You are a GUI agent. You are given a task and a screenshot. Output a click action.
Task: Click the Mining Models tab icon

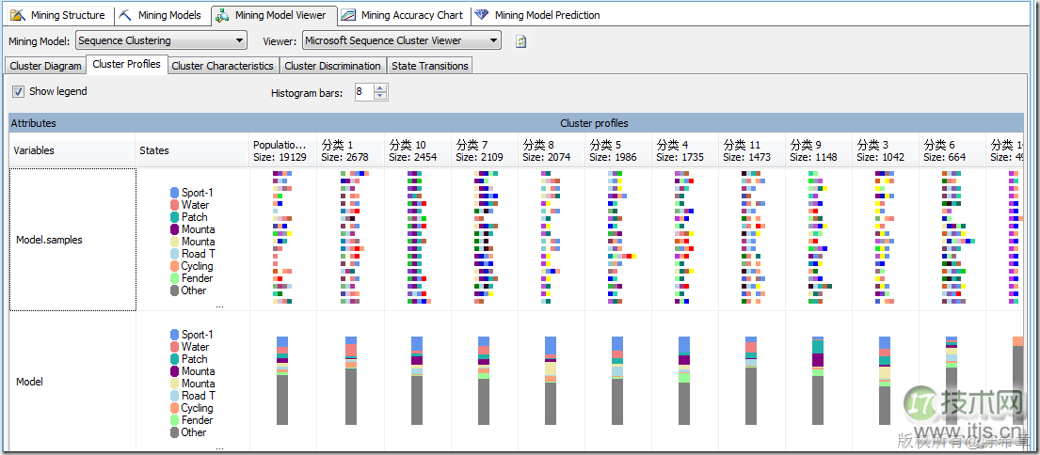tap(125, 15)
